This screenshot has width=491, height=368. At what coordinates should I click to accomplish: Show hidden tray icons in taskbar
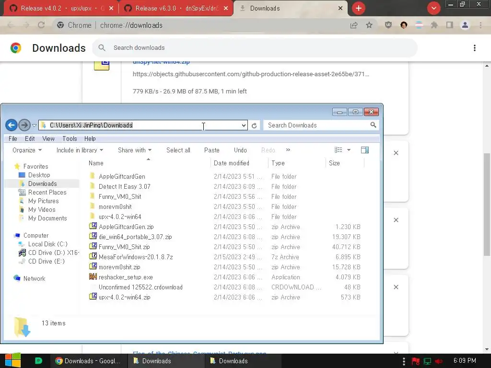click(x=404, y=361)
